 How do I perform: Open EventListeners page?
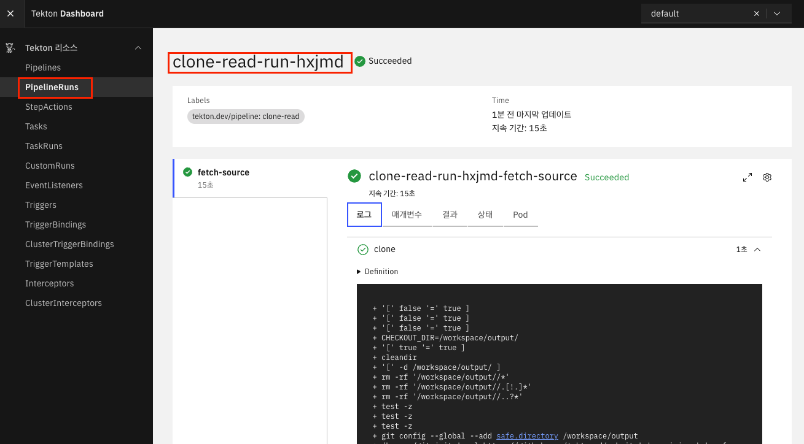point(54,185)
